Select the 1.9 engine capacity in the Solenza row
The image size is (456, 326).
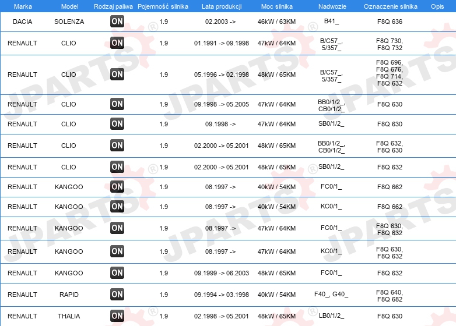(164, 22)
